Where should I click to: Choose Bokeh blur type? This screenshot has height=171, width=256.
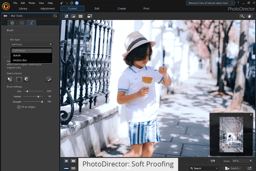[31, 56]
